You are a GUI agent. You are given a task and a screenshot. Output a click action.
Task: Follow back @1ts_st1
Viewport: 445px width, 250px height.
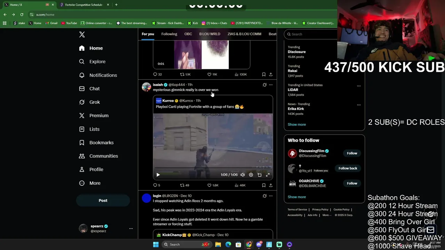[x=348, y=168]
